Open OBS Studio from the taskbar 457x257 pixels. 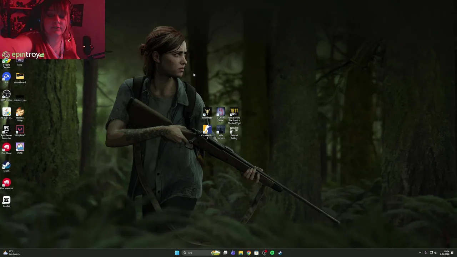tap(264, 253)
